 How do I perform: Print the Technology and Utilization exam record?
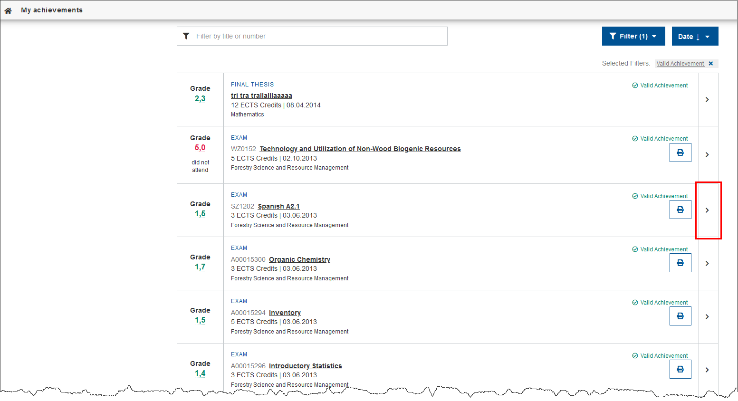point(680,153)
